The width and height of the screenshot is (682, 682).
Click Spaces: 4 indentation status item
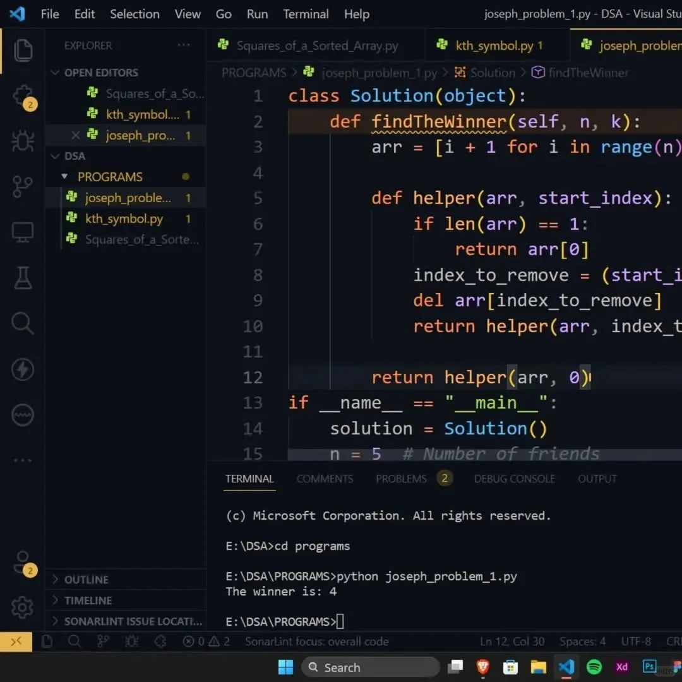coord(583,642)
